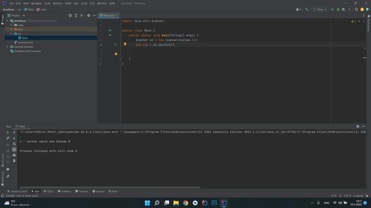Open TODO tool window
This screenshot has height=208, width=371.
click(49, 191)
